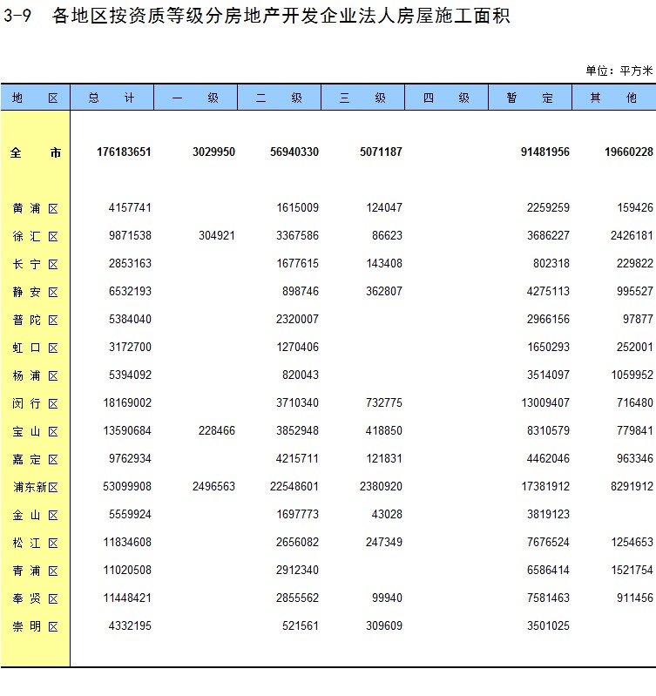Click the table title starting with 3-9
656x696 pixels.
point(256,17)
